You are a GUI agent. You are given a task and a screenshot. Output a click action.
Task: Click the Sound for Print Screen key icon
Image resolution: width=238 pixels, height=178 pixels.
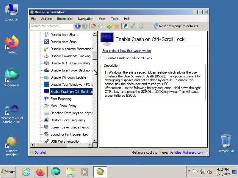coord(46,134)
